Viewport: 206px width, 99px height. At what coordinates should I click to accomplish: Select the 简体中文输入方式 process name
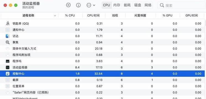(24, 49)
